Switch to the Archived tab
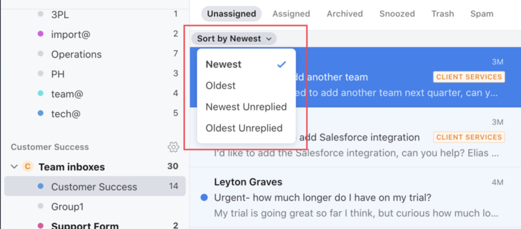Screen dimensions: 521x229 pyautogui.click(x=345, y=14)
